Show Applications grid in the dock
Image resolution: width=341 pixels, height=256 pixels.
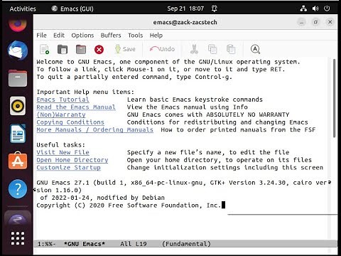coord(18,238)
